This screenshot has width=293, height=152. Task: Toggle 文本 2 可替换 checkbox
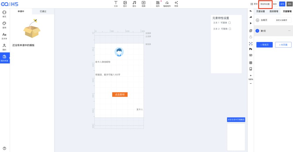tap(230, 29)
